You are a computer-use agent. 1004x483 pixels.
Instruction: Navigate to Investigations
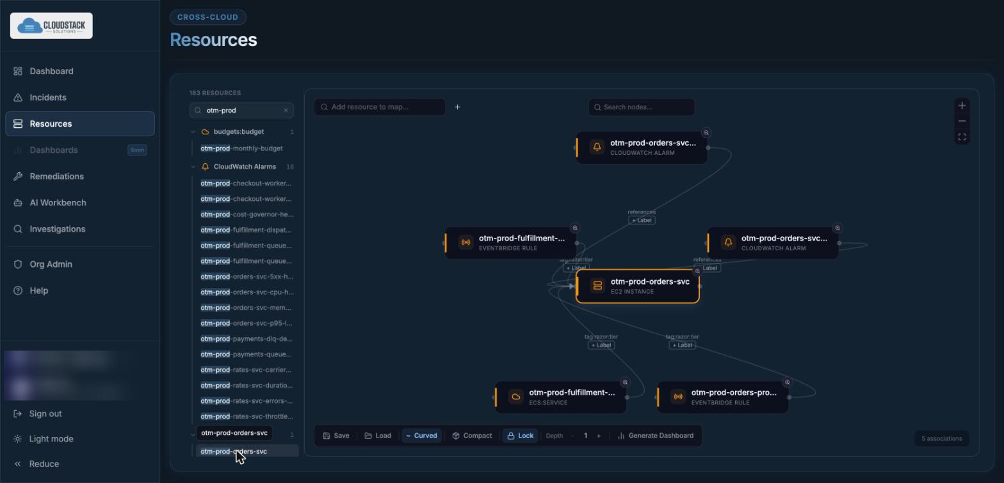point(80,228)
